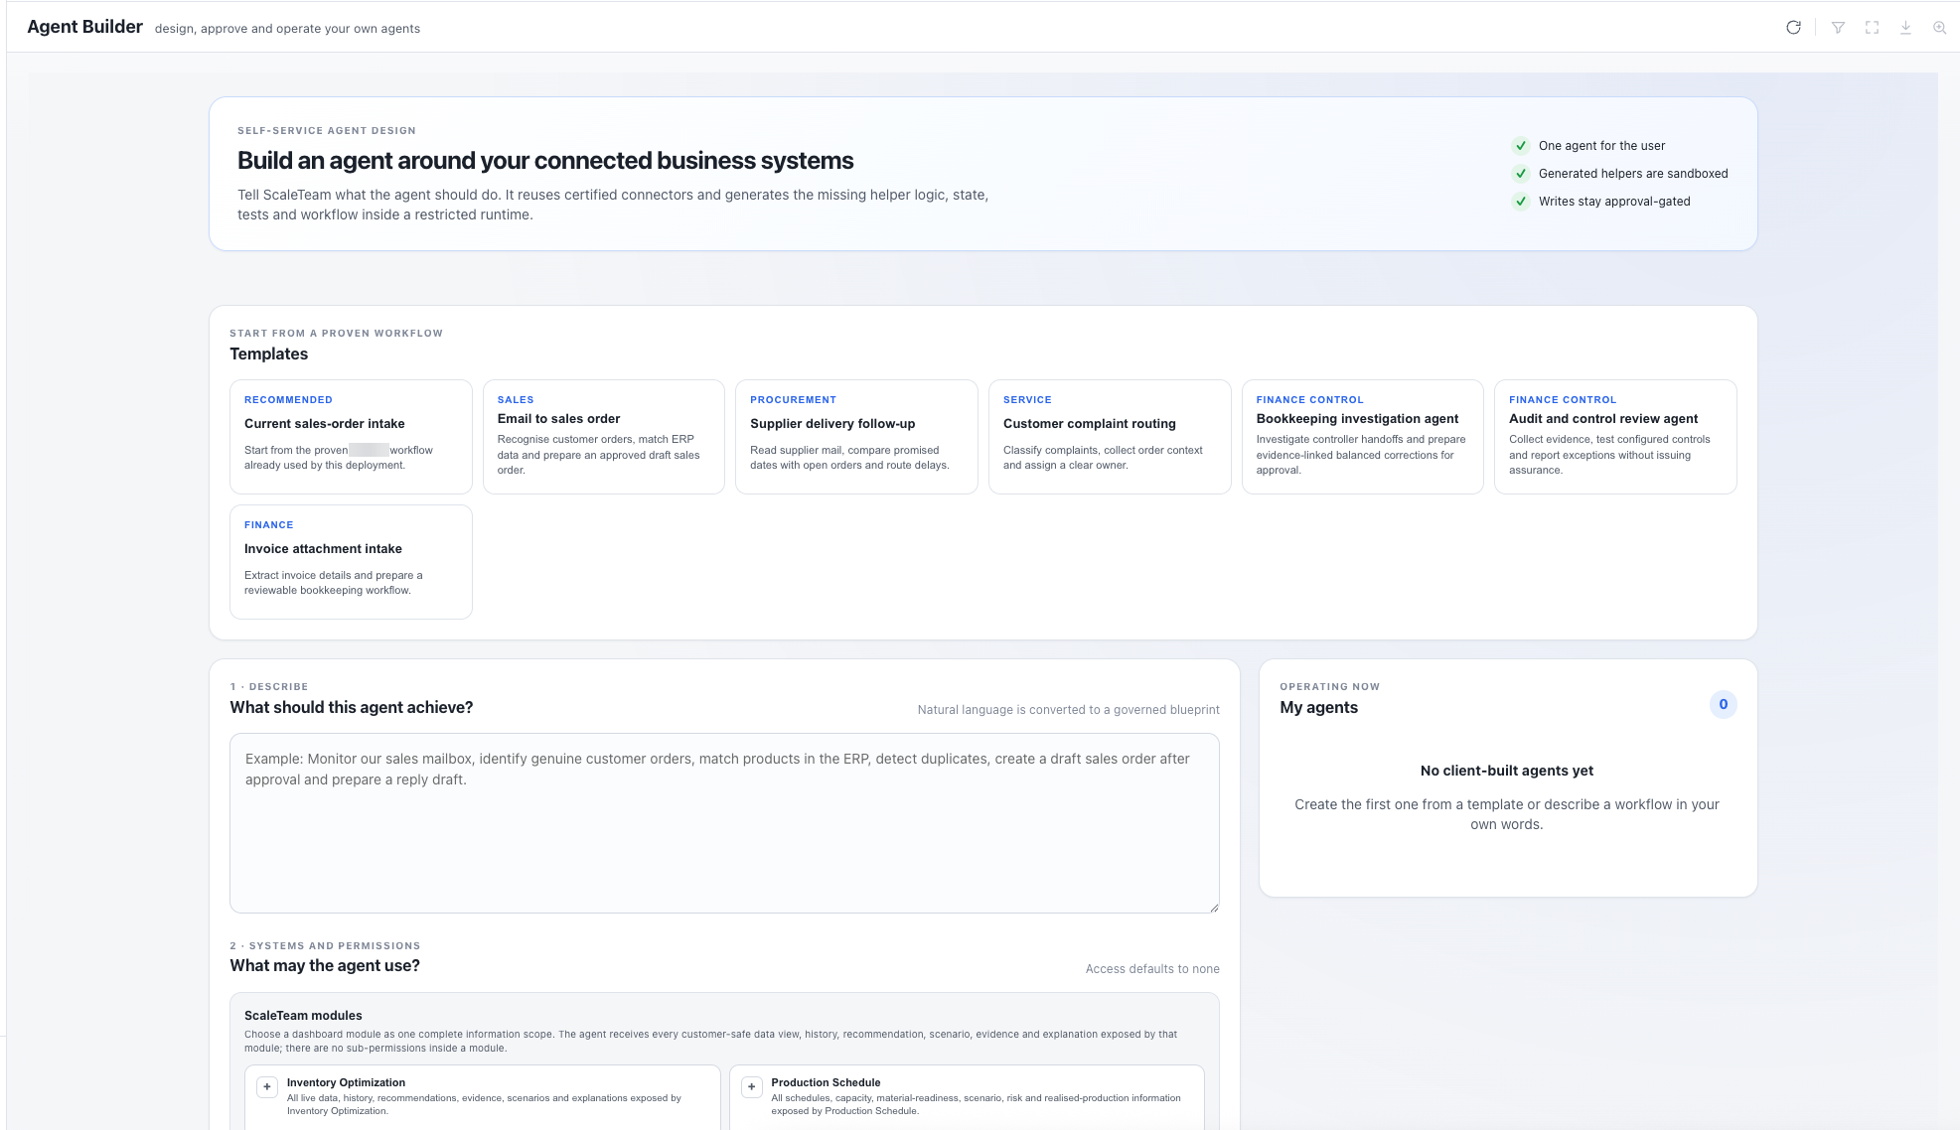Click the download arrow icon
This screenshot has height=1130, width=1960.
(x=1905, y=28)
